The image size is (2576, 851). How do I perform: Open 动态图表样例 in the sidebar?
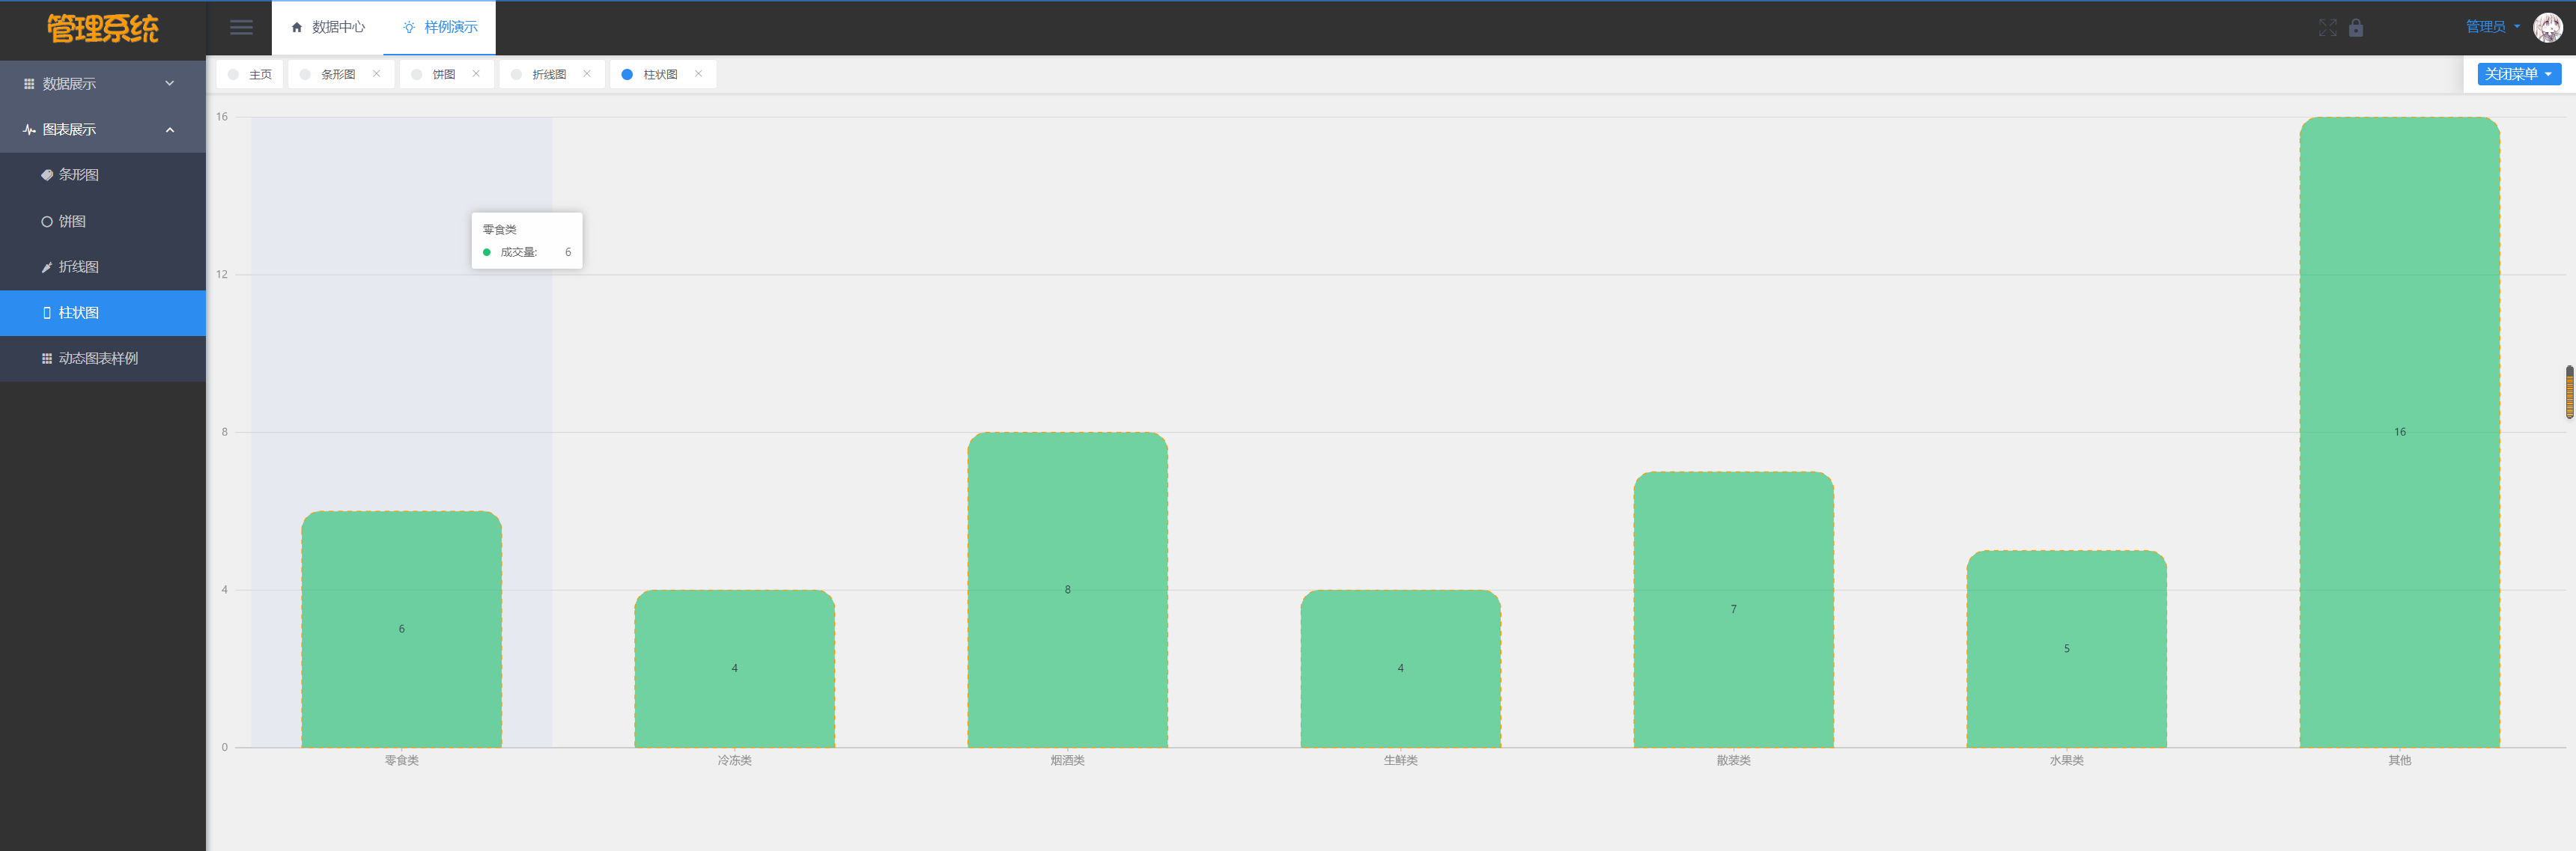tap(98, 358)
